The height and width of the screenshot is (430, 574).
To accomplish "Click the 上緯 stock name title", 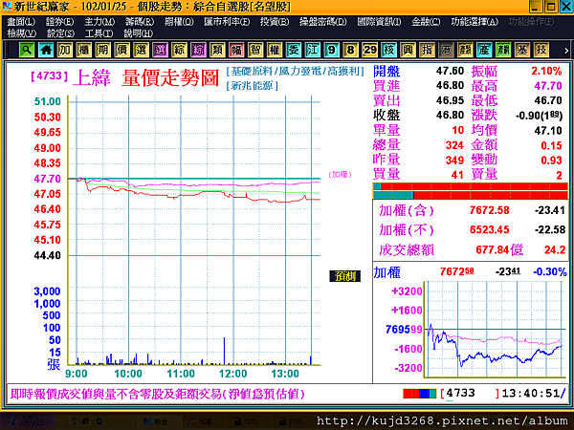I will click(92, 78).
